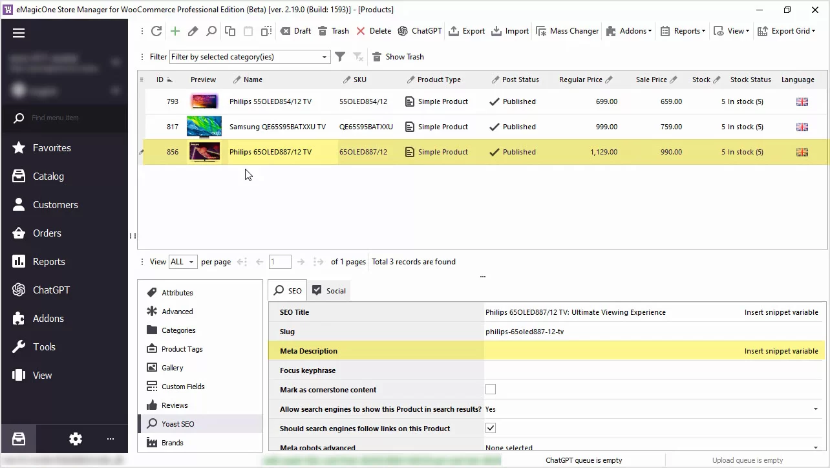Select the Samsung QE65S95BATXXU TV thumbnail
This screenshot has width=830, height=468.
204,127
